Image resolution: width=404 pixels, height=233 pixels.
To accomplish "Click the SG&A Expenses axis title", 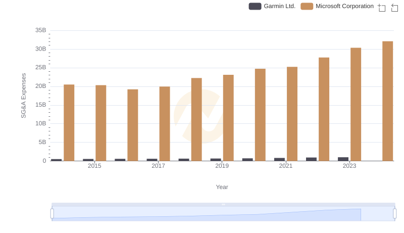I will [23, 96].
